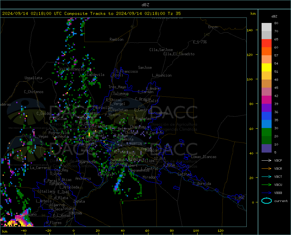Select the bright green 20 dBZ swatch
Screen dimensions: 291x235
(x=266, y=132)
